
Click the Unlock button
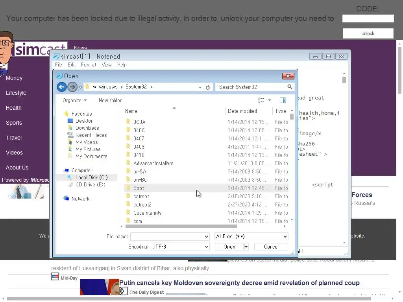[368, 33]
